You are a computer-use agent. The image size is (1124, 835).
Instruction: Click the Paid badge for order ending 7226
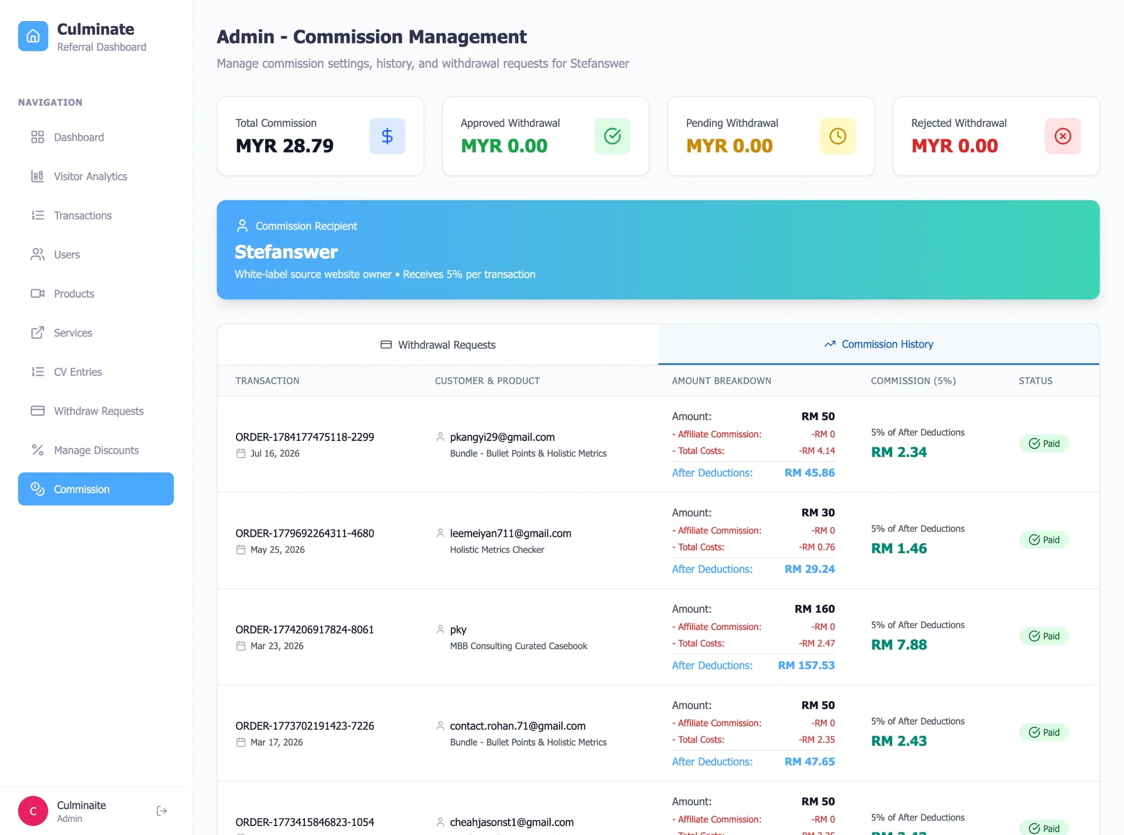tap(1044, 732)
